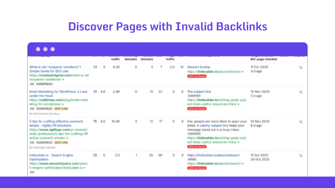The height and width of the screenshot is (188, 335).
Task: Click the magnifier icon on the Agility PR row
Action: [x=301, y=121]
